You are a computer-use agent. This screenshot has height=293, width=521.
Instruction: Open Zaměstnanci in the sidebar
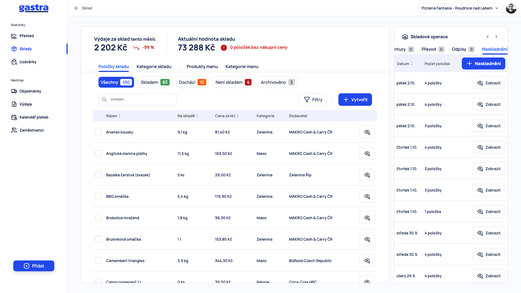pyautogui.click(x=27, y=130)
